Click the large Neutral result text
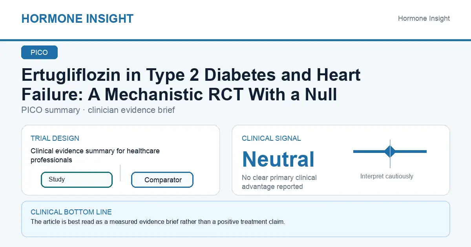This screenshot has width=471, height=247. (x=278, y=159)
